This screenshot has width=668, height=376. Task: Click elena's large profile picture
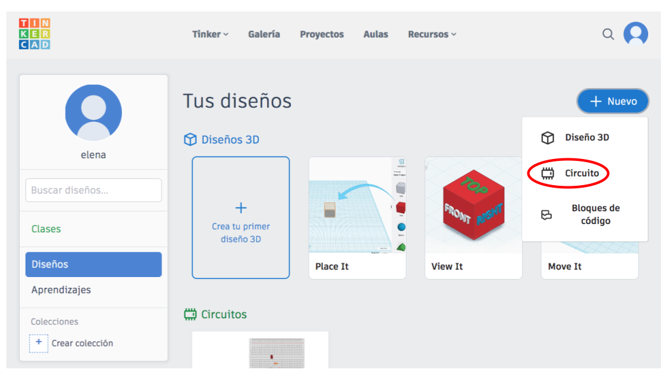(x=93, y=112)
